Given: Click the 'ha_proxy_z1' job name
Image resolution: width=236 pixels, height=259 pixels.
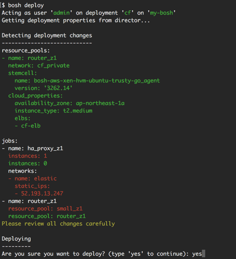Looking at the screenshot, I should [45, 149].
